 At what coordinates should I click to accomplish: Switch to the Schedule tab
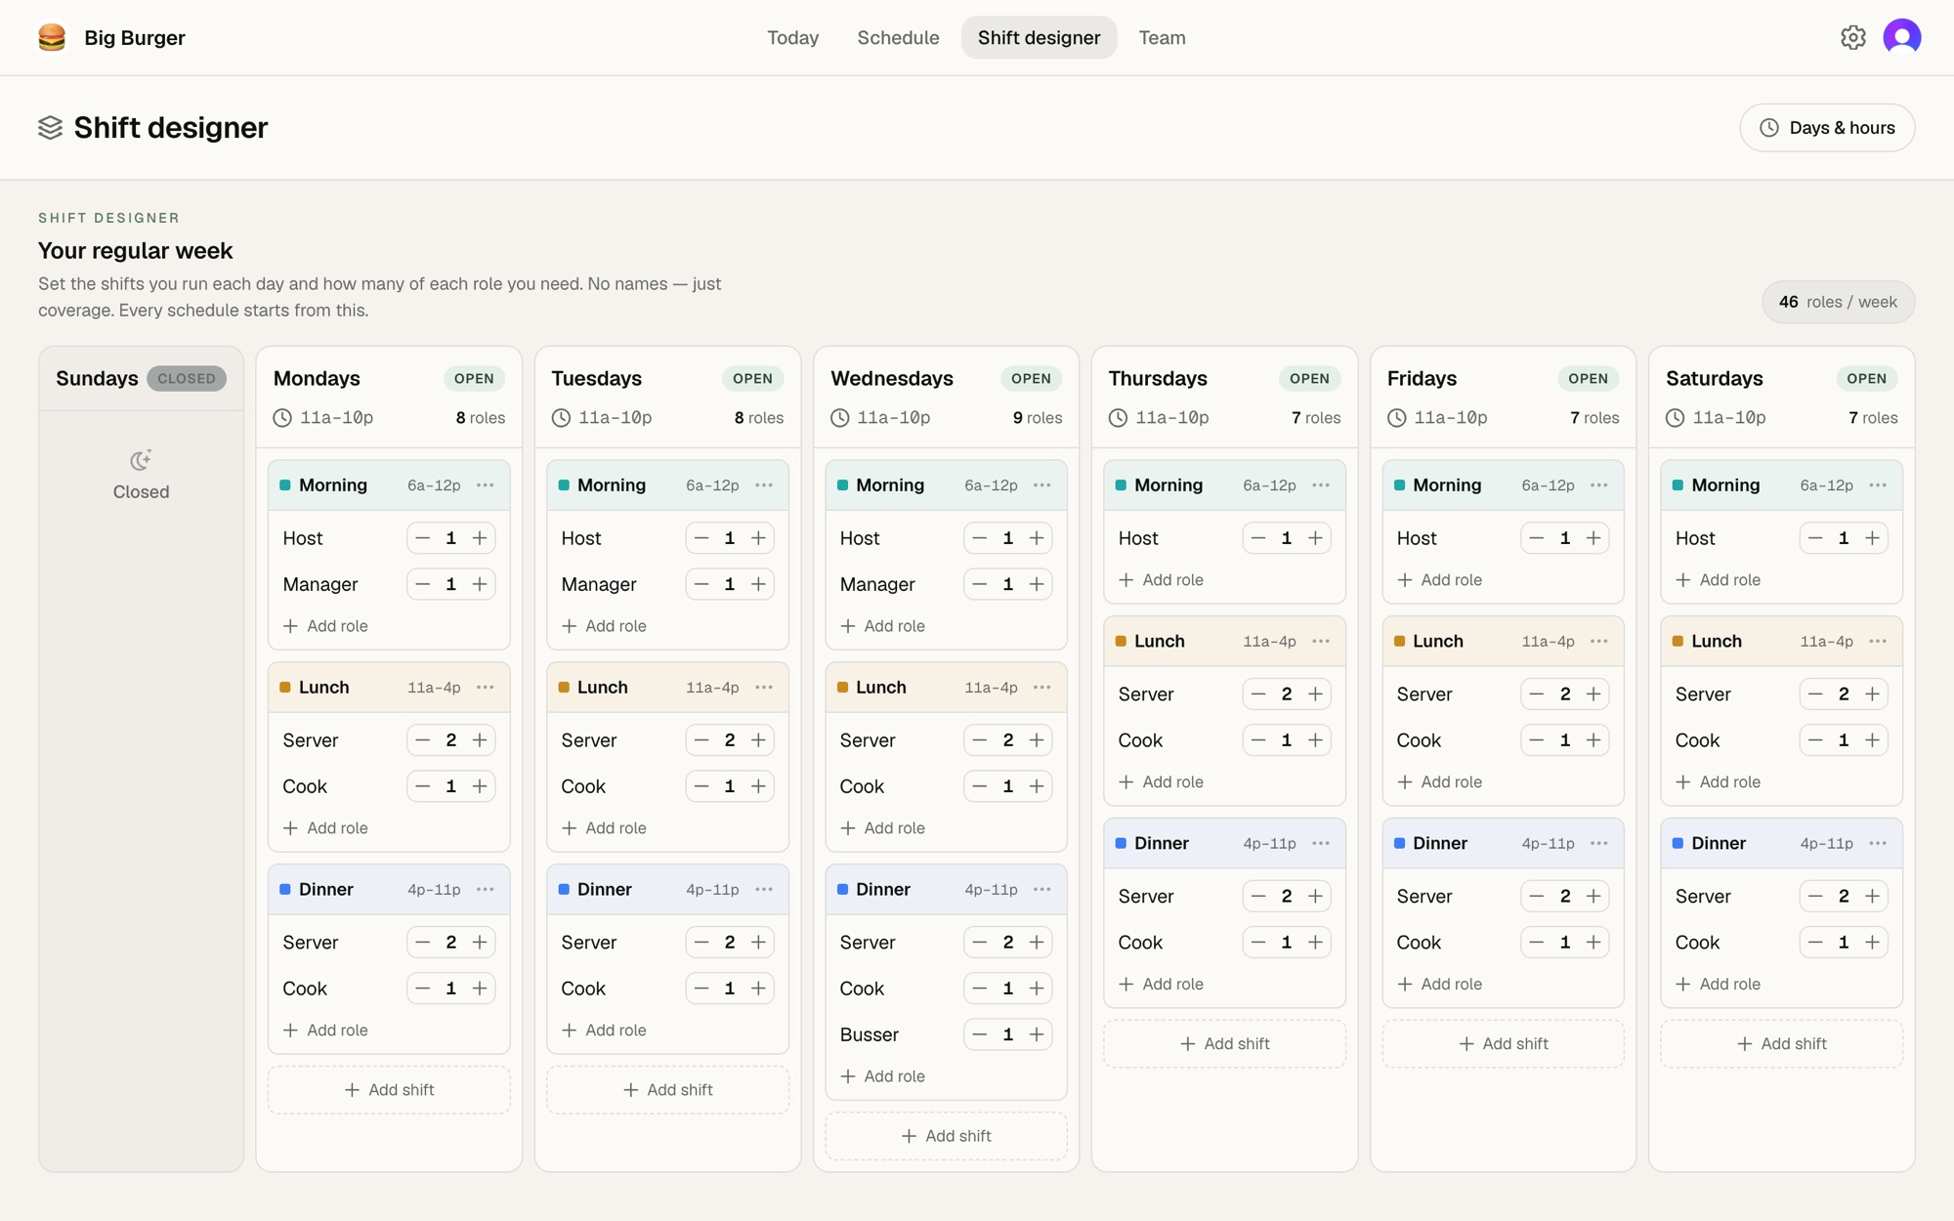tap(898, 37)
